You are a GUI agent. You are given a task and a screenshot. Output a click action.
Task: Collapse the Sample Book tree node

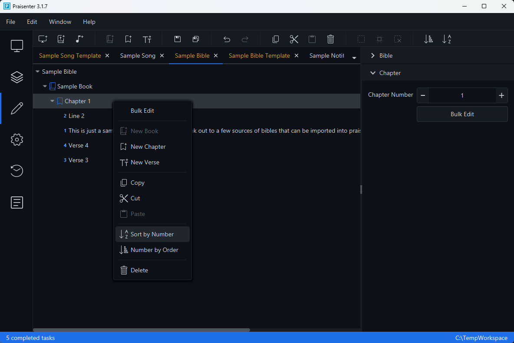tap(45, 86)
